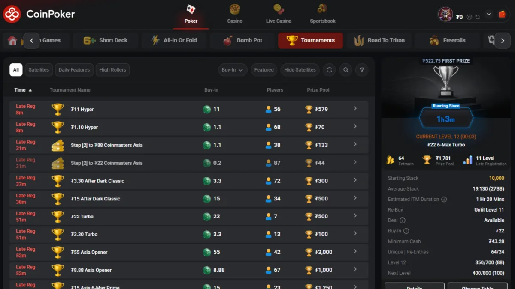Viewport: 515px width, 289px height.
Task: Click the ₮22 Turbo trophy icon
Action: click(58, 217)
